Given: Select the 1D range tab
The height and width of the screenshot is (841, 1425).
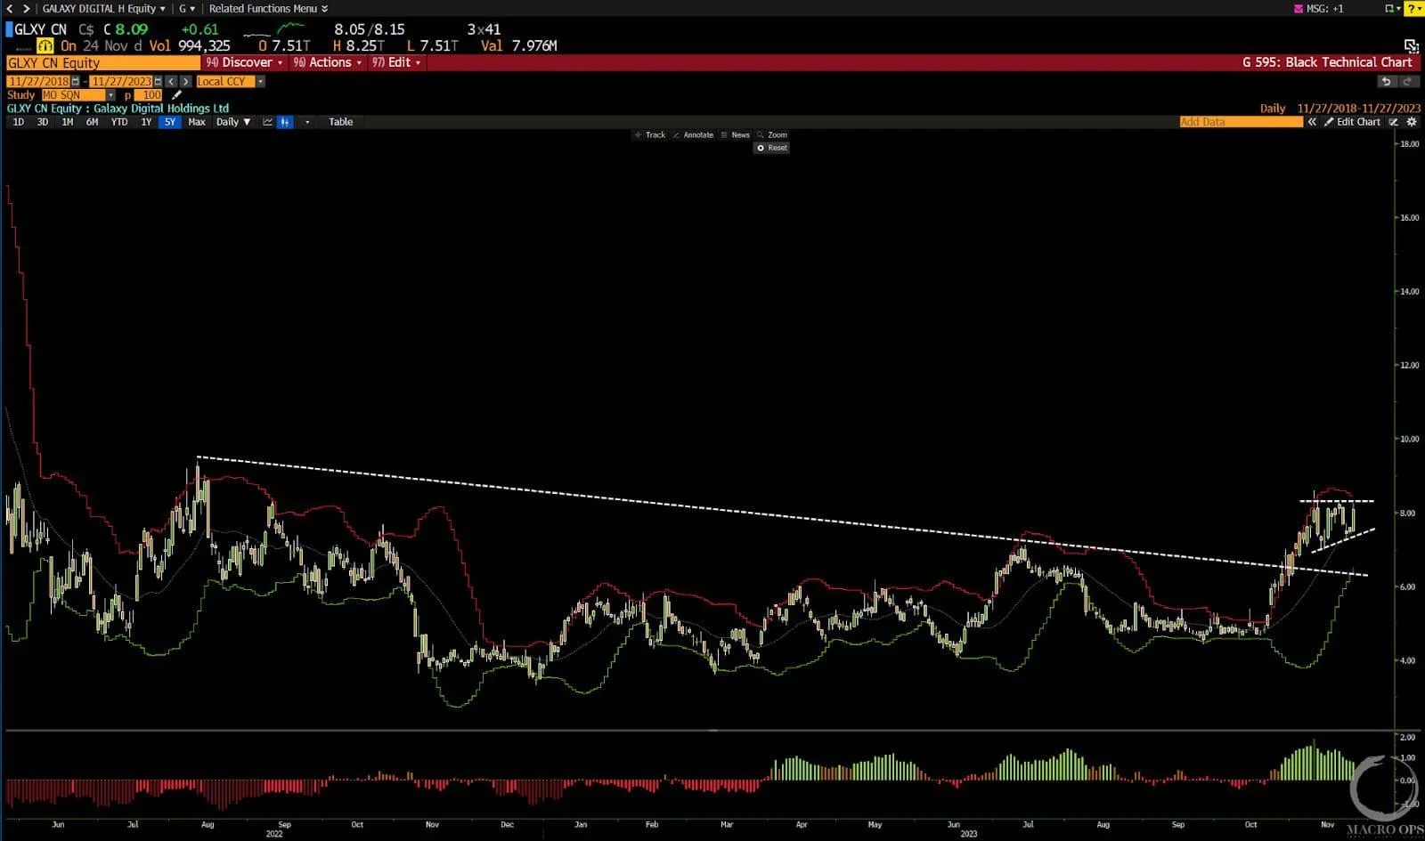Looking at the screenshot, I should coord(18,122).
